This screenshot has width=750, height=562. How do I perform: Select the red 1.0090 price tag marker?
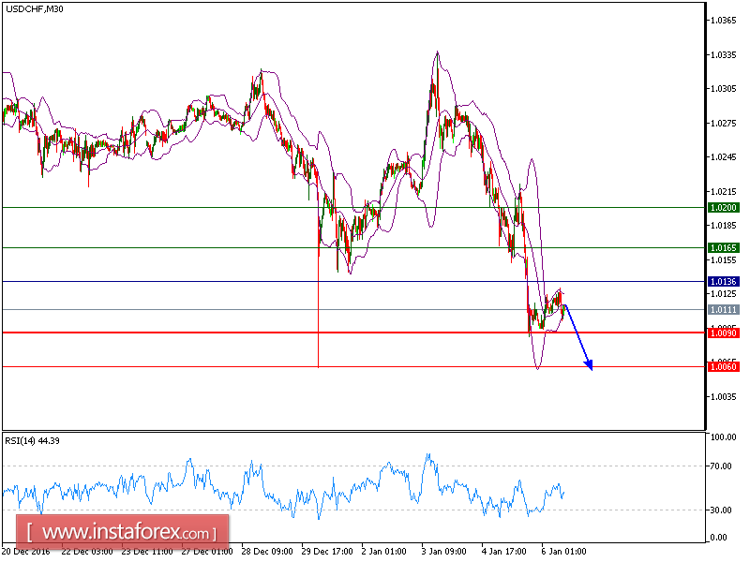click(x=722, y=332)
